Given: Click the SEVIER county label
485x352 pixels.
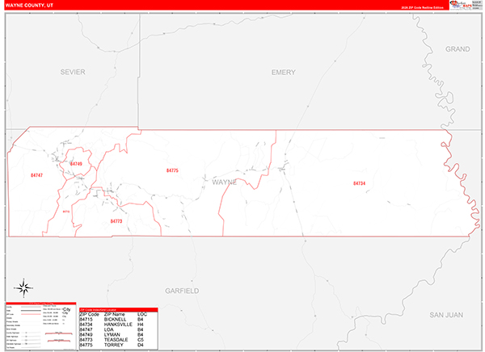Looking at the screenshot, I should coord(73,72).
